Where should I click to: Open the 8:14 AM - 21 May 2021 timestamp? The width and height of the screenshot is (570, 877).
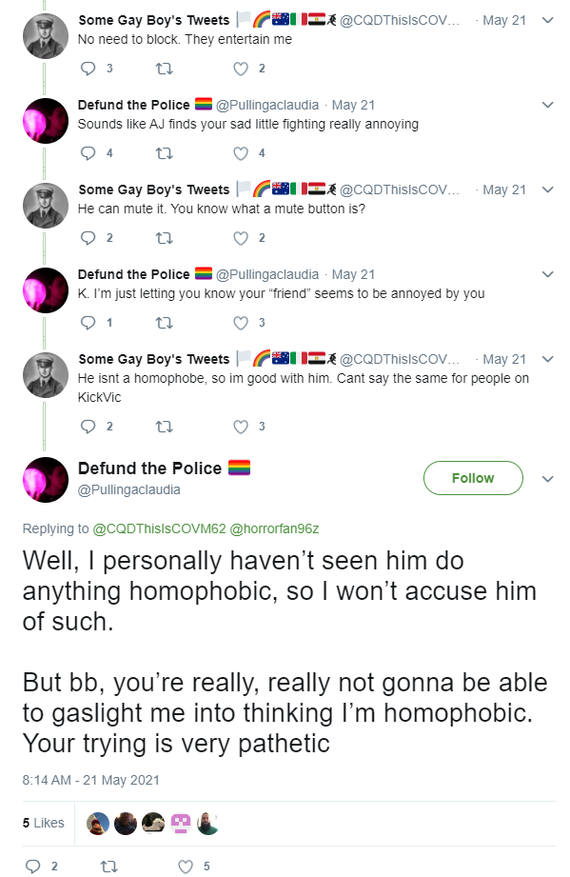click(91, 780)
